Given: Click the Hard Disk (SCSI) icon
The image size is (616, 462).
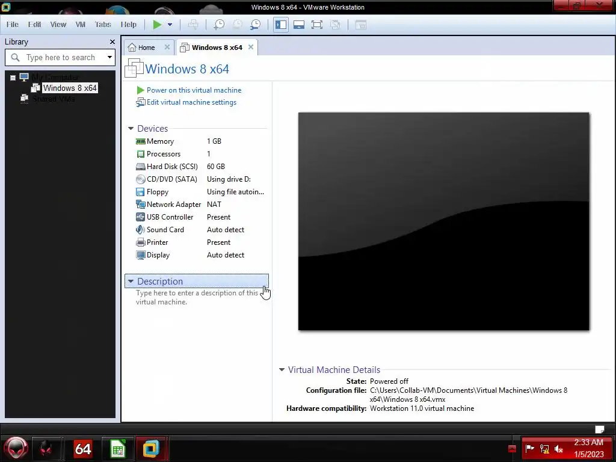Looking at the screenshot, I should coord(140,167).
